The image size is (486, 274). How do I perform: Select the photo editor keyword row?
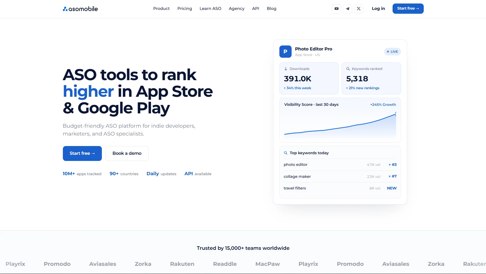click(x=340, y=165)
